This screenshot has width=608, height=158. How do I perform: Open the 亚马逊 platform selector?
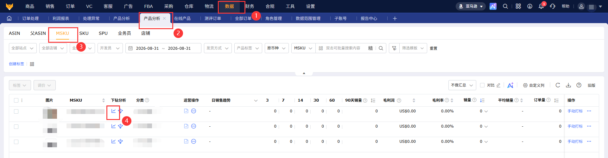click(471, 6)
